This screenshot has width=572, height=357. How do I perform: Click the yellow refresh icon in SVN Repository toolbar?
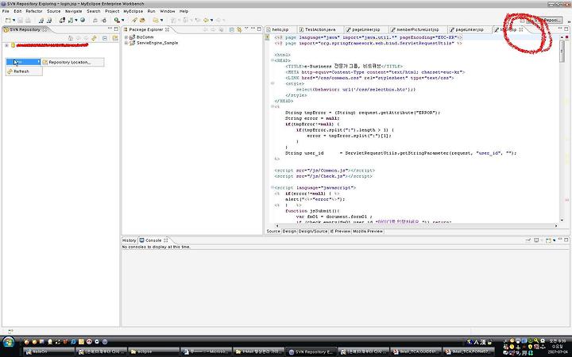click(94, 38)
